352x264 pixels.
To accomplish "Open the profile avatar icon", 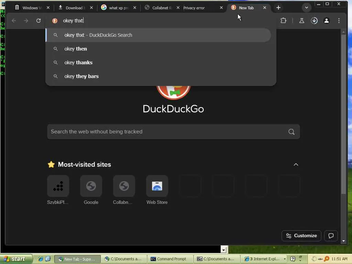I will [x=327, y=21].
